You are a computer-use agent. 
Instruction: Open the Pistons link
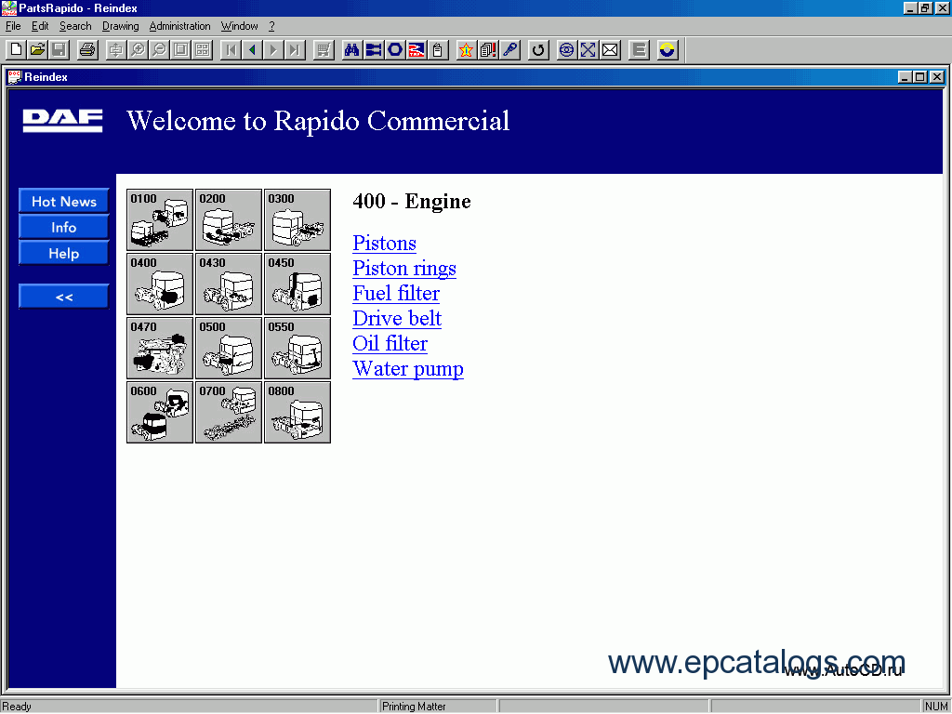[x=384, y=243]
